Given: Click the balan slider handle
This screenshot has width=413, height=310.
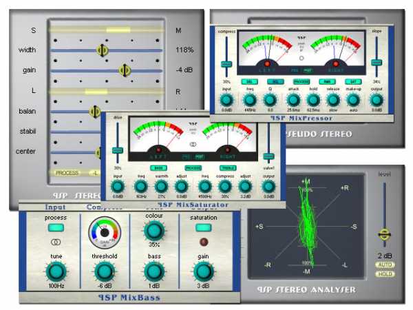Looking at the screenshot, I should pyautogui.click(x=94, y=112).
